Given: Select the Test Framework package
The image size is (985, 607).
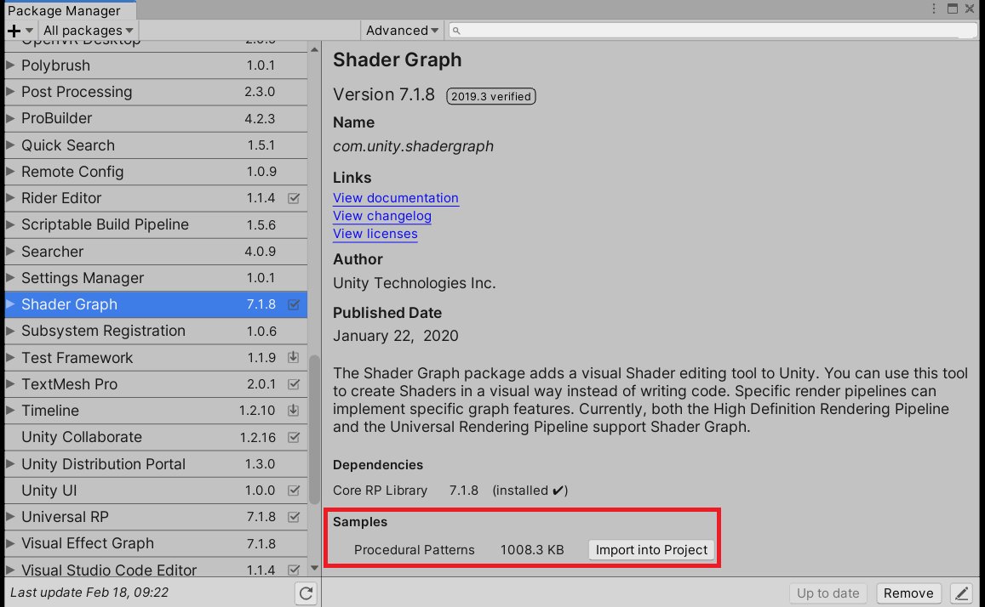Looking at the screenshot, I should (x=156, y=357).
